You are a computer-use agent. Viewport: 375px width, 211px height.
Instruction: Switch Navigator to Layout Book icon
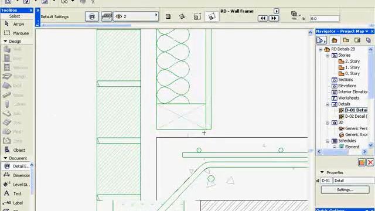(x=357, y=40)
